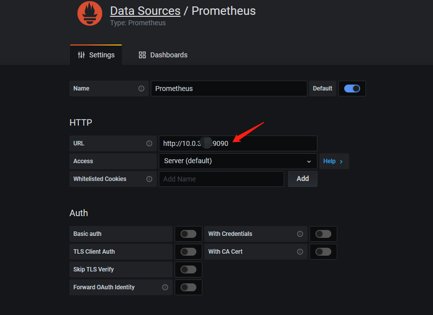
Task: Click the info icon beside URL
Action: click(x=149, y=143)
